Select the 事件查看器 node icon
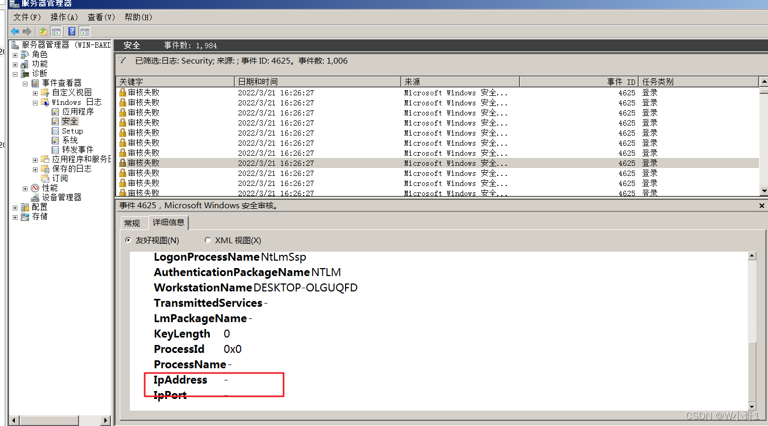The width and height of the screenshot is (768, 426). click(x=36, y=83)
